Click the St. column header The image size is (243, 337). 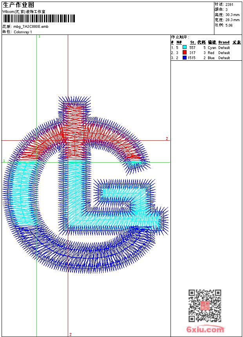(192, 42)
